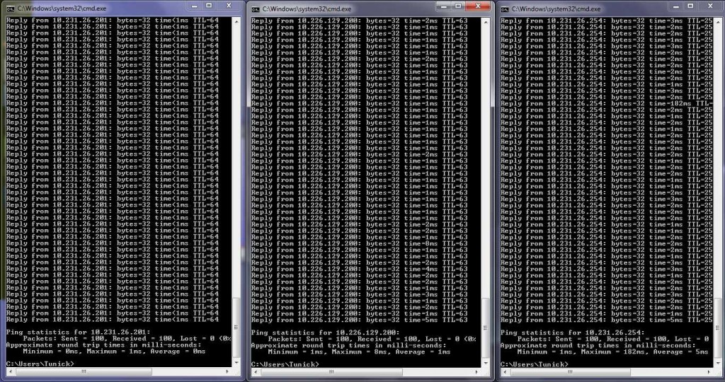Maximize the cmd window pinging 10.231.26.254
Image resolution: width=725 pixels, height=382 pixels.
pos(690,6)
